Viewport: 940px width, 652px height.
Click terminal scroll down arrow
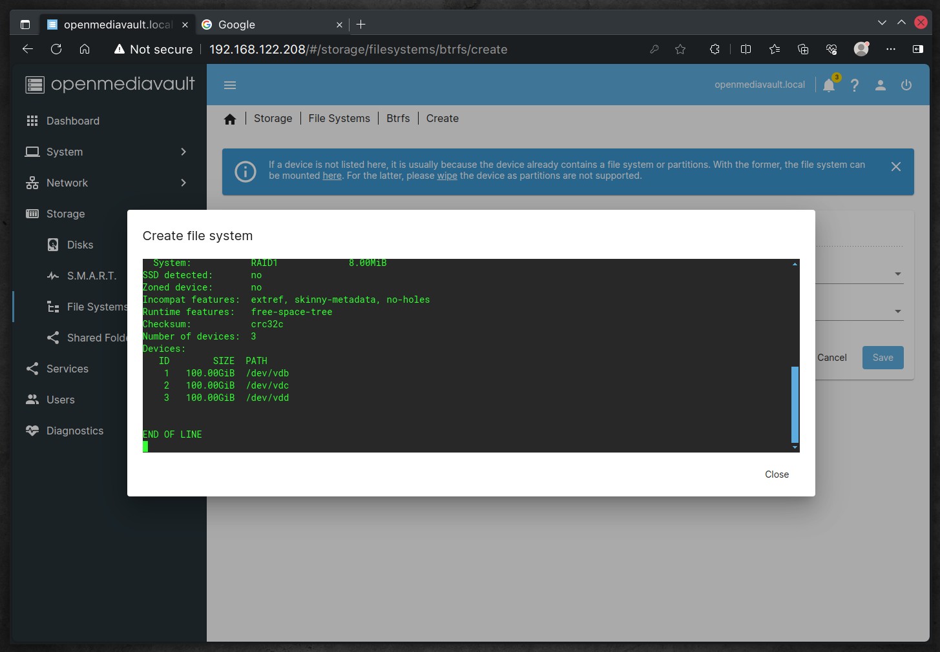[795, 447]
